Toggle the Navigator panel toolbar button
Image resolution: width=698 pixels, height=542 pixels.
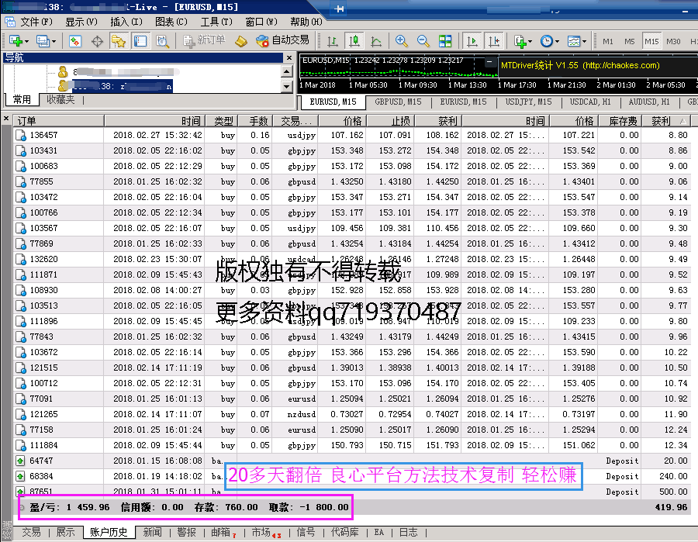(x=119, y=41)
